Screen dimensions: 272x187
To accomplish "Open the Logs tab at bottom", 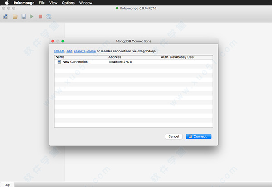I will click(7, 185).
